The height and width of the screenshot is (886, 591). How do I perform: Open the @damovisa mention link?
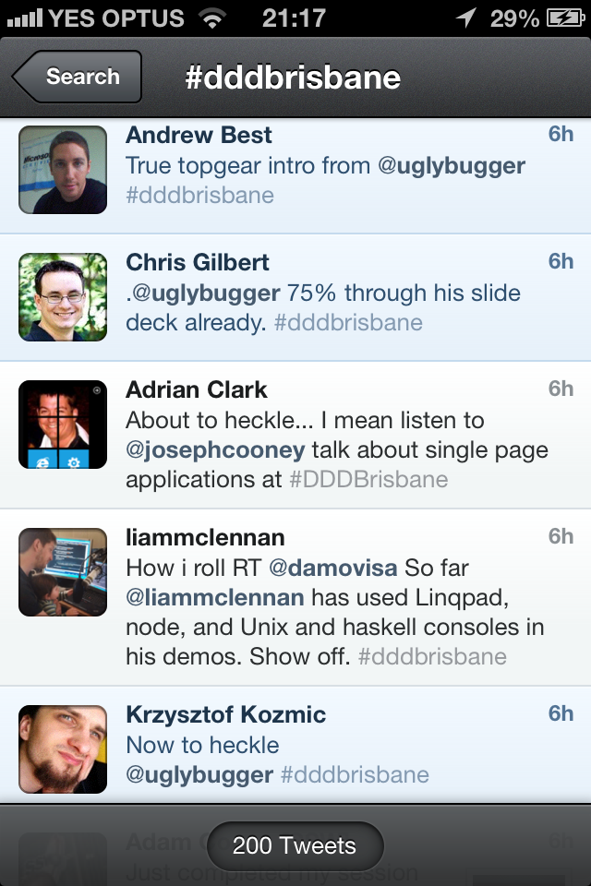point(332,568)
